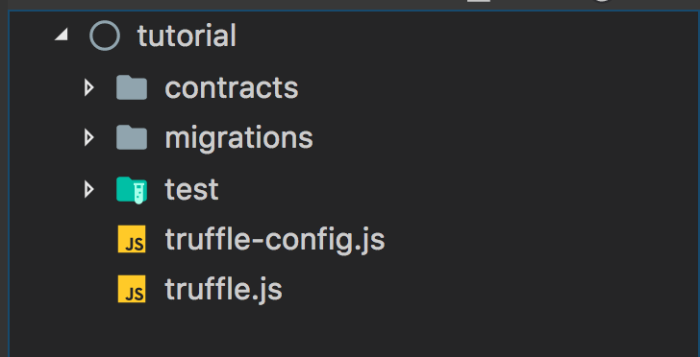700x357 pixels.
Task: Click the contracts folder icon
Action: [x=132, y=87]
